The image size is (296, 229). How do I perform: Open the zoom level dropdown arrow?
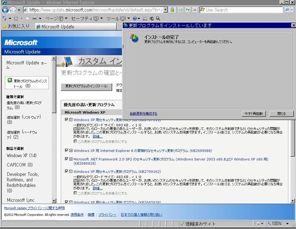[x=287, y=224]
